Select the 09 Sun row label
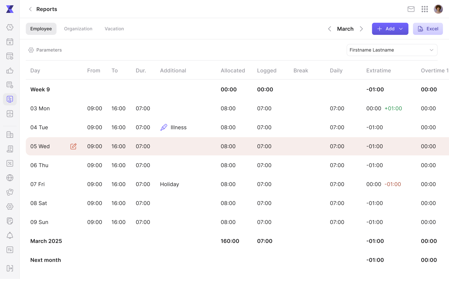 (x=39, y=222)
